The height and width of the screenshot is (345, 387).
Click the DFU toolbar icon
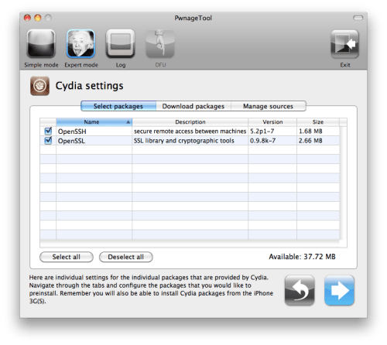click(x=160, y=43)
